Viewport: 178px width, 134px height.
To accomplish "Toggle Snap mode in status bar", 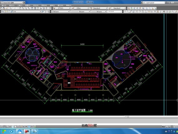I will point(2,127).
